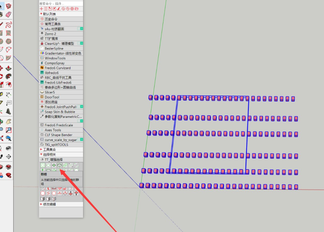Open the CompoSpray plugin entry

click(x=61, y=63)
